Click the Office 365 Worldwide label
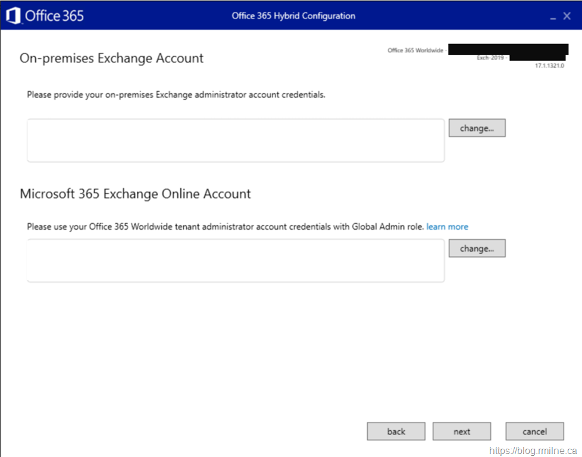Image resolution: width=582 pixels, height=457 pixels. tap(415, 51)
